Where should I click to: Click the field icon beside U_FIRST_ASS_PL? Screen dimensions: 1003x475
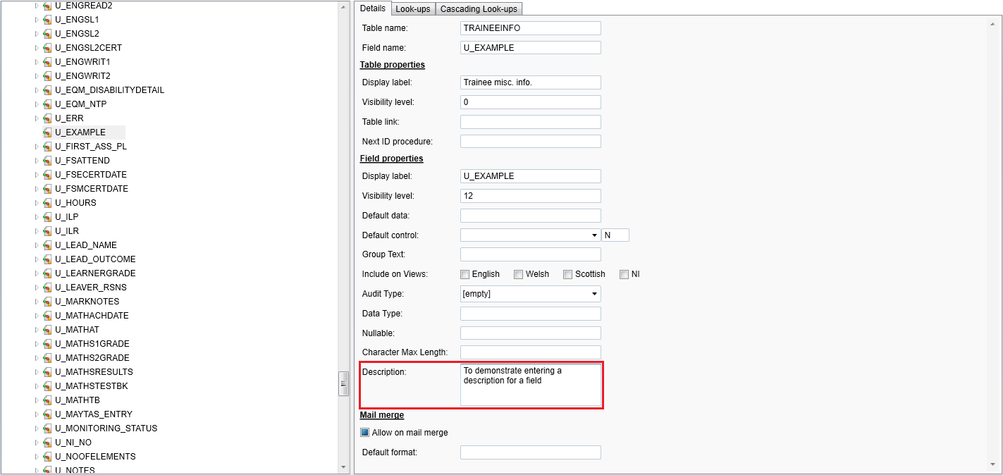(x=47, y=147)
